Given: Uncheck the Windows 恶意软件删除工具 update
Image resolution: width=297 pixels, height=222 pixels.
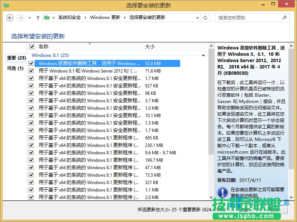Looking at the screenshot, I should pyautogui.click(x=31, y=64).
